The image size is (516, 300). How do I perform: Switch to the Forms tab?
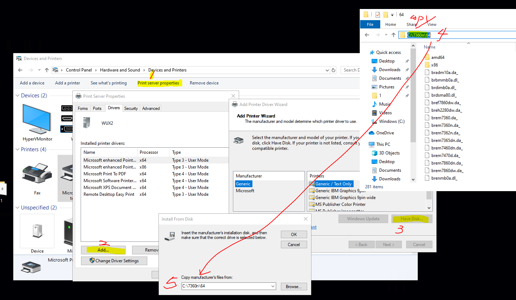82,108
